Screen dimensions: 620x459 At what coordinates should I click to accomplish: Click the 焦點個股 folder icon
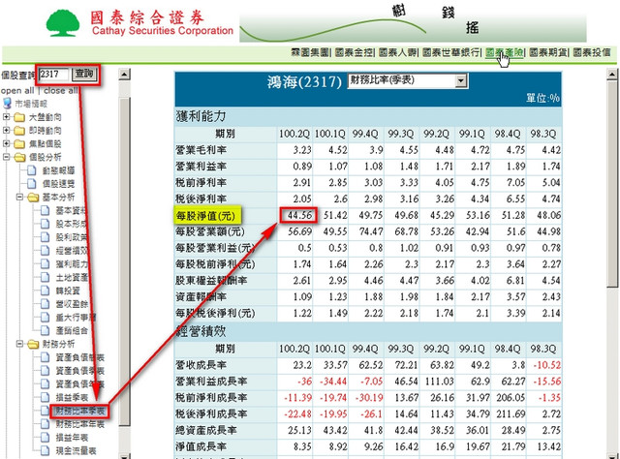19,144
